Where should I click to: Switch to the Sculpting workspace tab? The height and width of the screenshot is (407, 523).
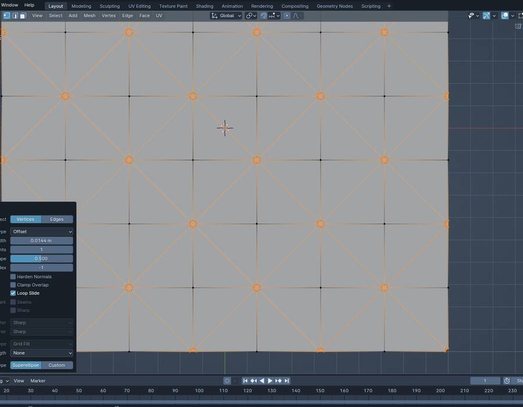(x=110, y=6)
